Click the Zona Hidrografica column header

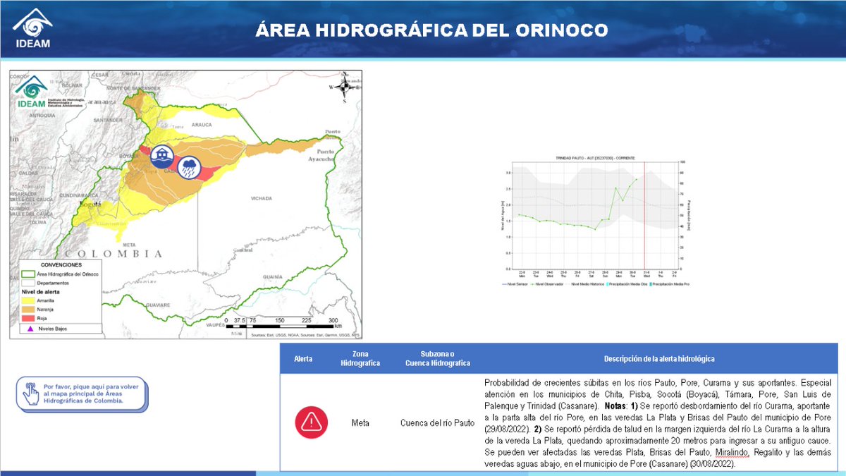[361, 359]
